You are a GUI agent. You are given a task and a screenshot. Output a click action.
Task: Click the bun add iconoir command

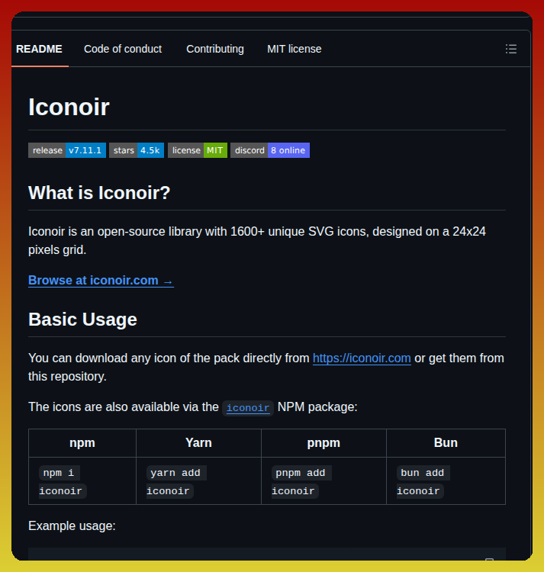423,482
